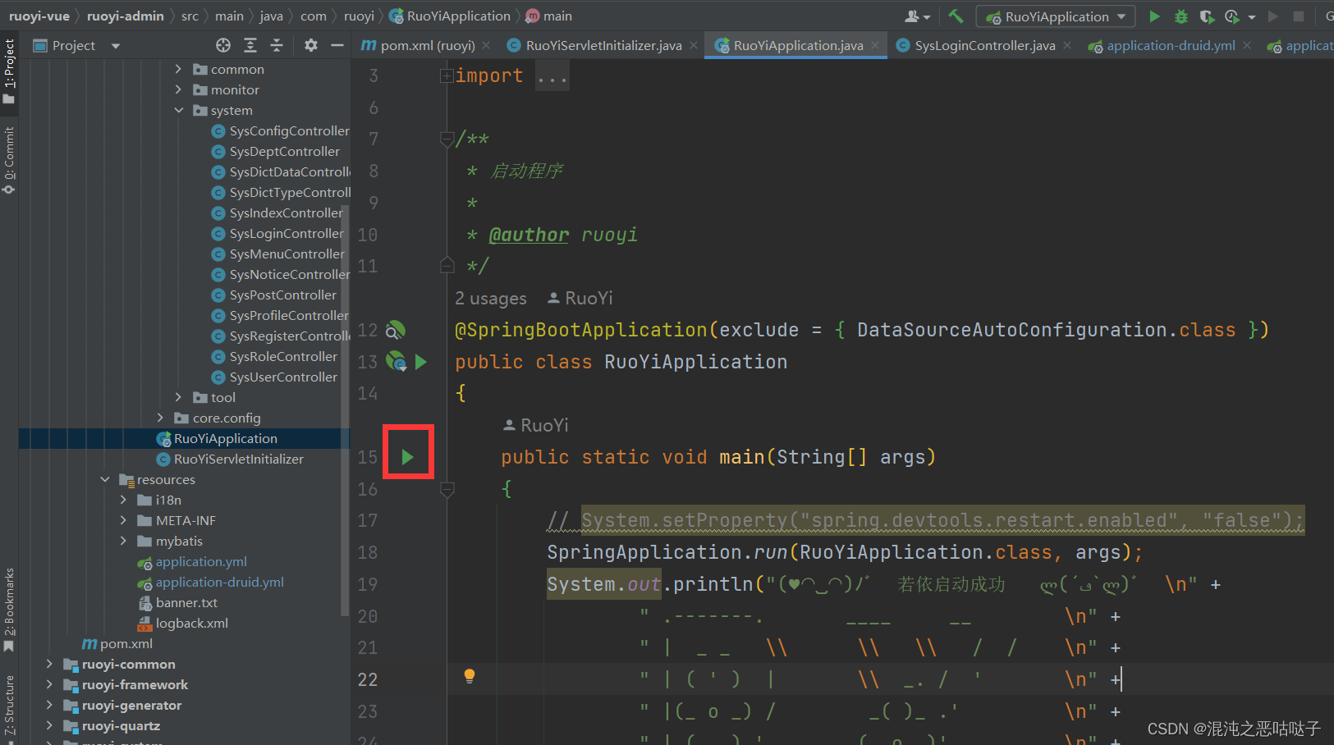Expand all nodes in the Project panel
Viewport: 1334px width, 745px height.
point(250,45)
